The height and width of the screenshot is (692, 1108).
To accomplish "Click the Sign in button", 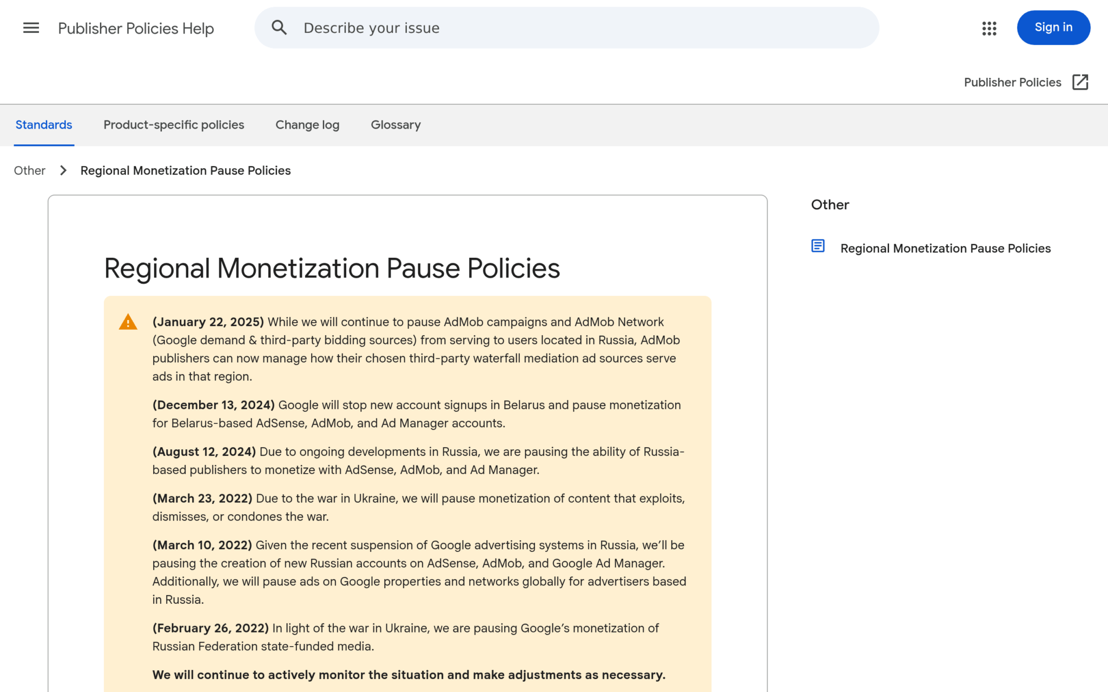I will click(x=1053, y=28).
